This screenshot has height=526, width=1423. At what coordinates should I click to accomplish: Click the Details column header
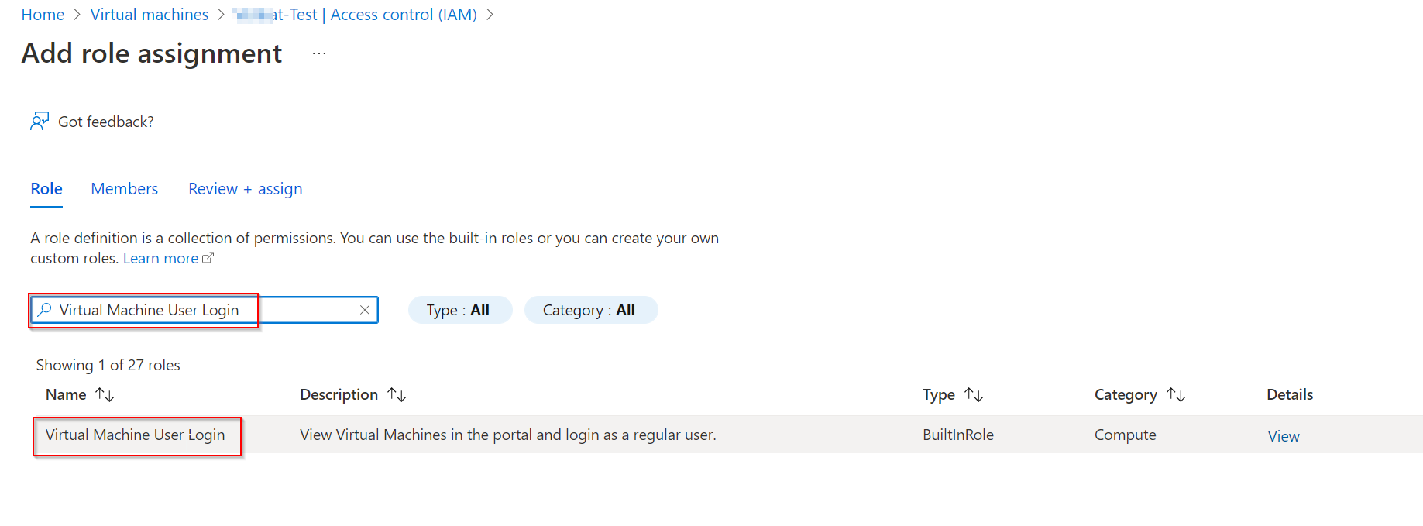(x=1290, y=394)
